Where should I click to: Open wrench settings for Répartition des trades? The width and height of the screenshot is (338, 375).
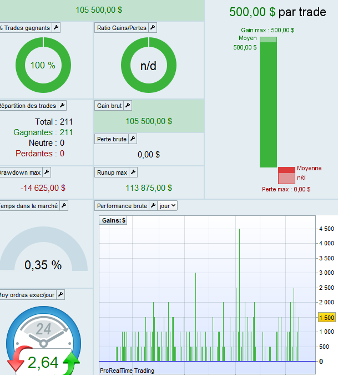click(x=62, y=106)
